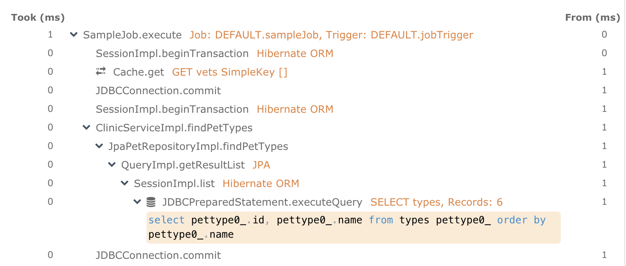Click the Hibernate ORM label near beginTransaction

[x=295, y=53]
